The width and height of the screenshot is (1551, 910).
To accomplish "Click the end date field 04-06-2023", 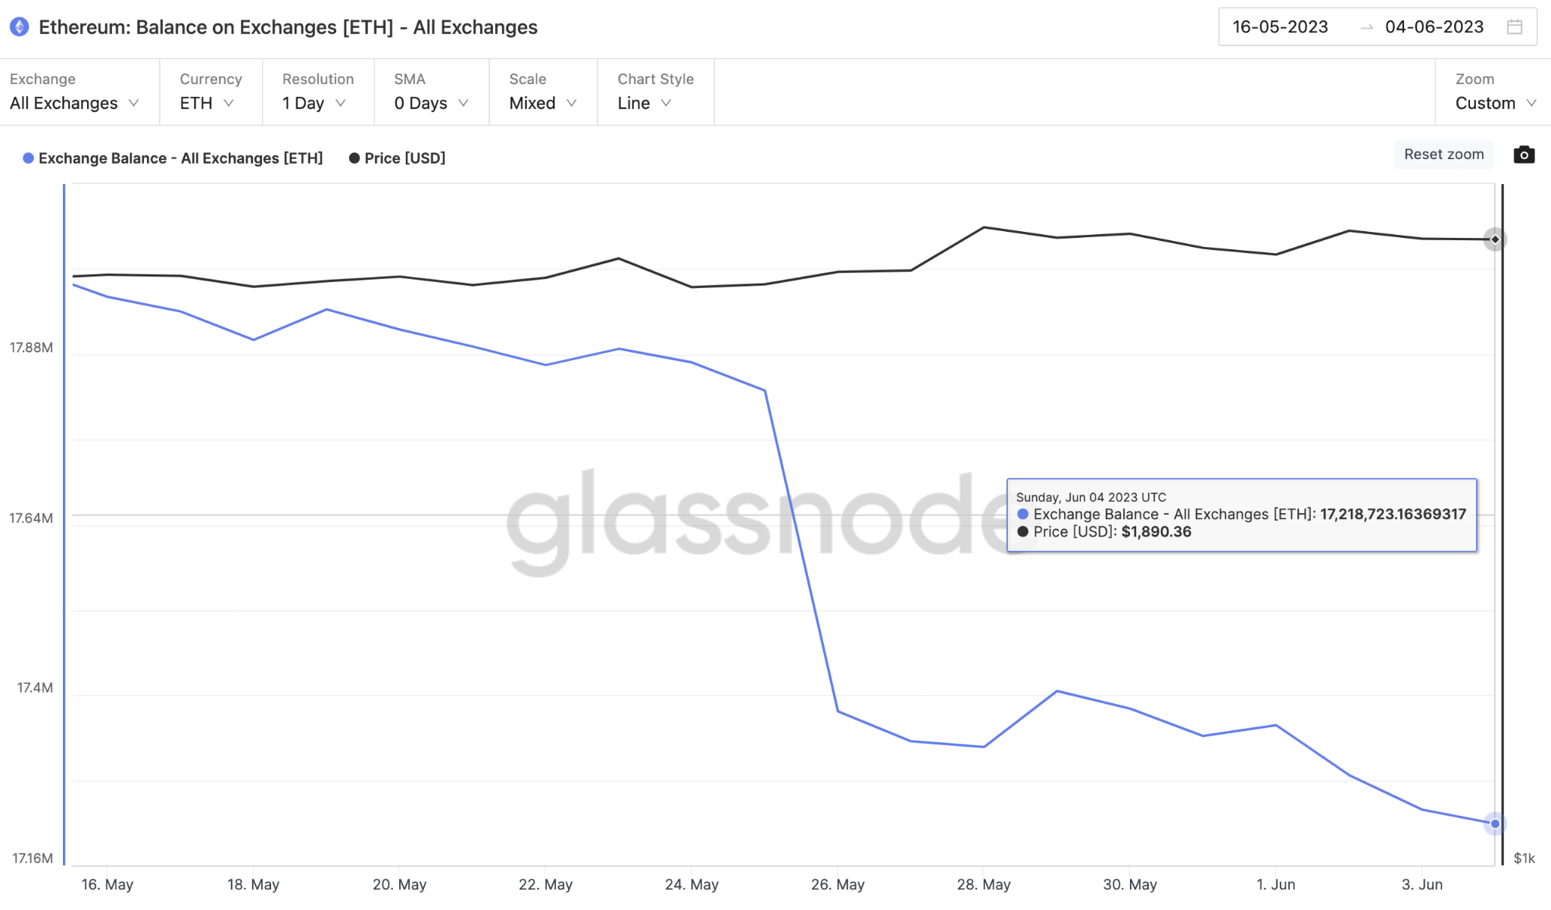I will (1434, 27).
